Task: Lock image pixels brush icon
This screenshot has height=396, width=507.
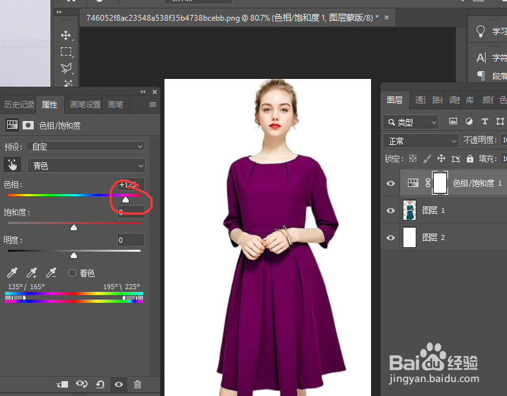Action: point(427,159)
